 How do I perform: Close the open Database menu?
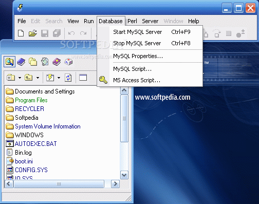click(110, 21)
